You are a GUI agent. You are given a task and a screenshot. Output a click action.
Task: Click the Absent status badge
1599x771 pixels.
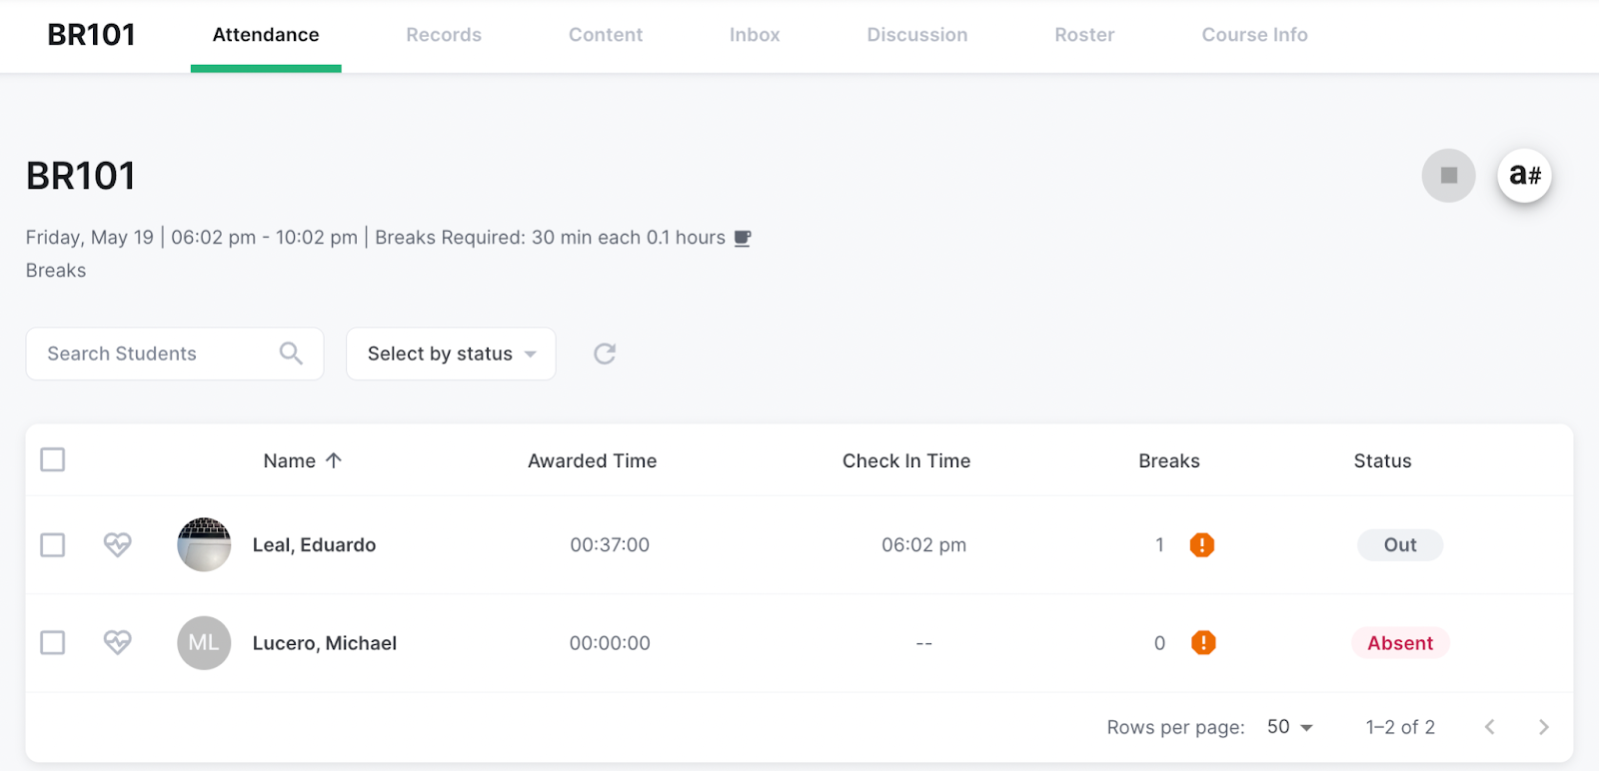[x=1400, y=643]
